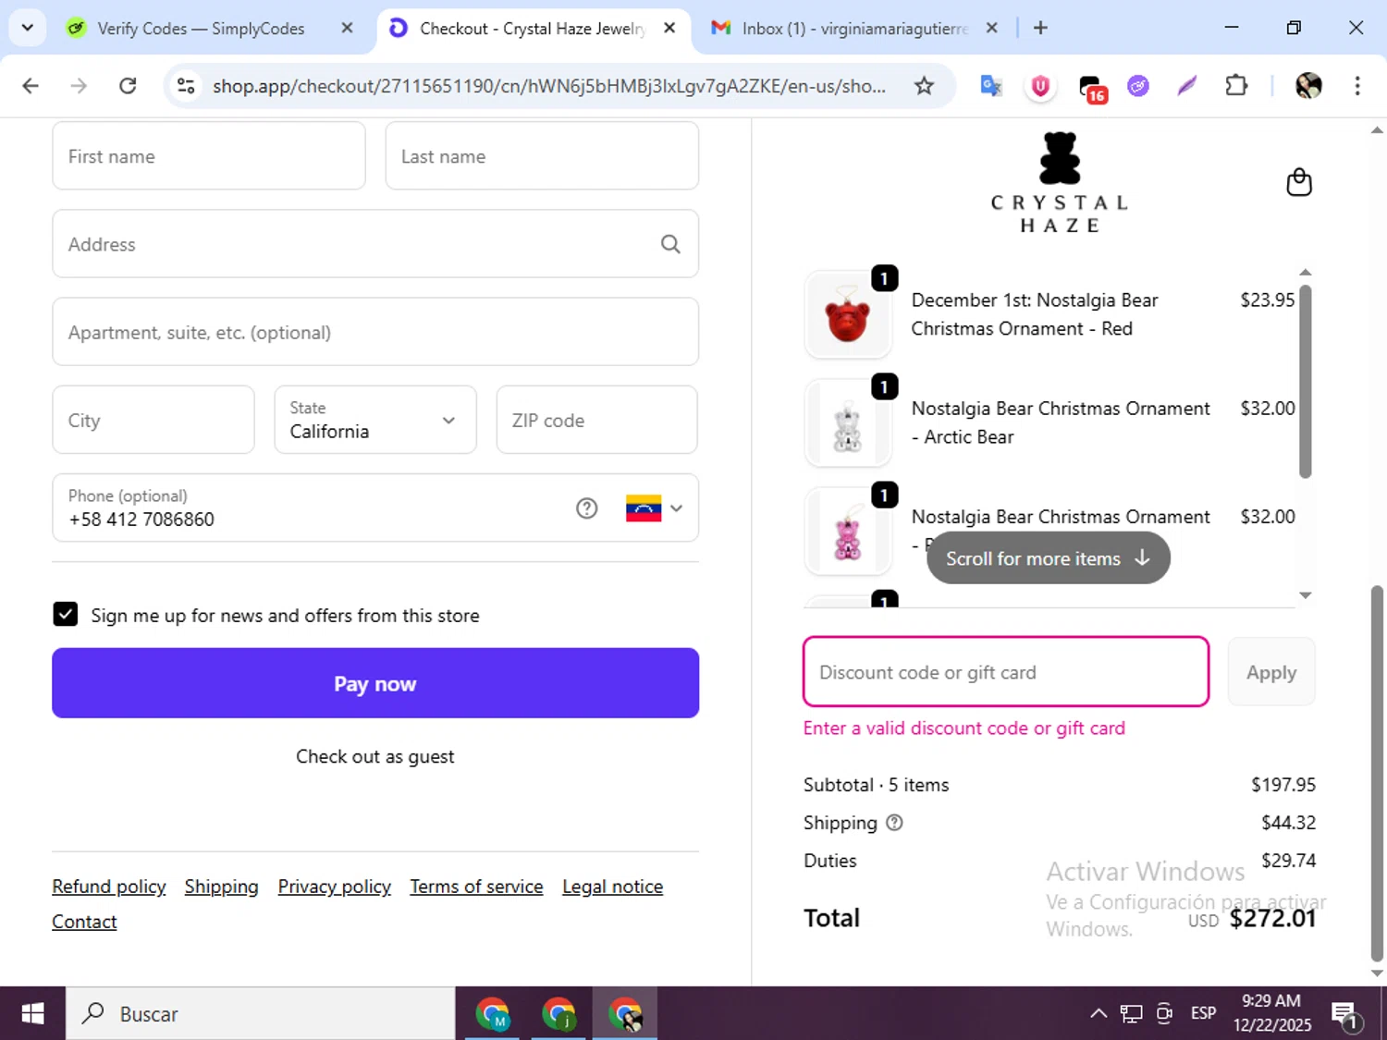Click the pink bear ornament thumbnail
The height and width of the screenshot is (1040, 1387).
(x=848, y=532)
